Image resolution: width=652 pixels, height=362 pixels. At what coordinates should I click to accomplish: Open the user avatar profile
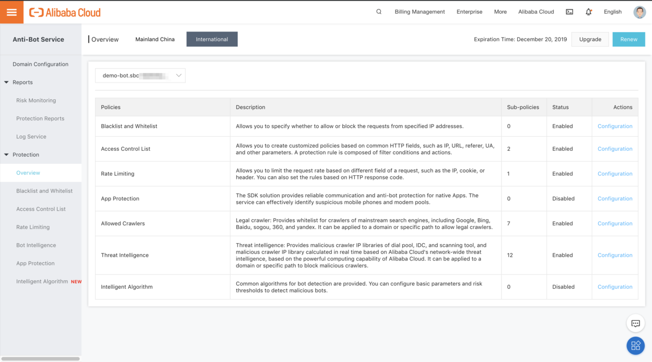(640, 11)
